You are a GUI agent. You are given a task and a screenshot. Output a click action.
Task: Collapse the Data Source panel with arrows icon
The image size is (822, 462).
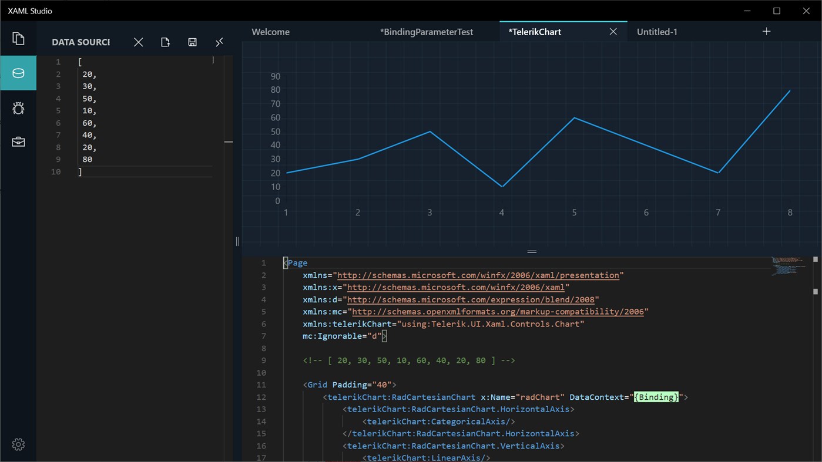pyautogui.click(x=219, y=42)
